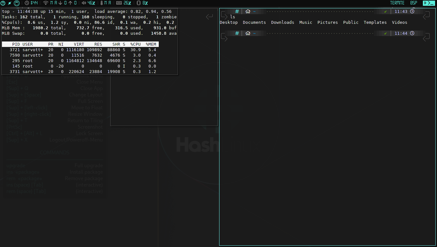This screenshot has height=247, width=437.
Task: Click the download arrow in the network speed module
Action: tap(60, 3)
